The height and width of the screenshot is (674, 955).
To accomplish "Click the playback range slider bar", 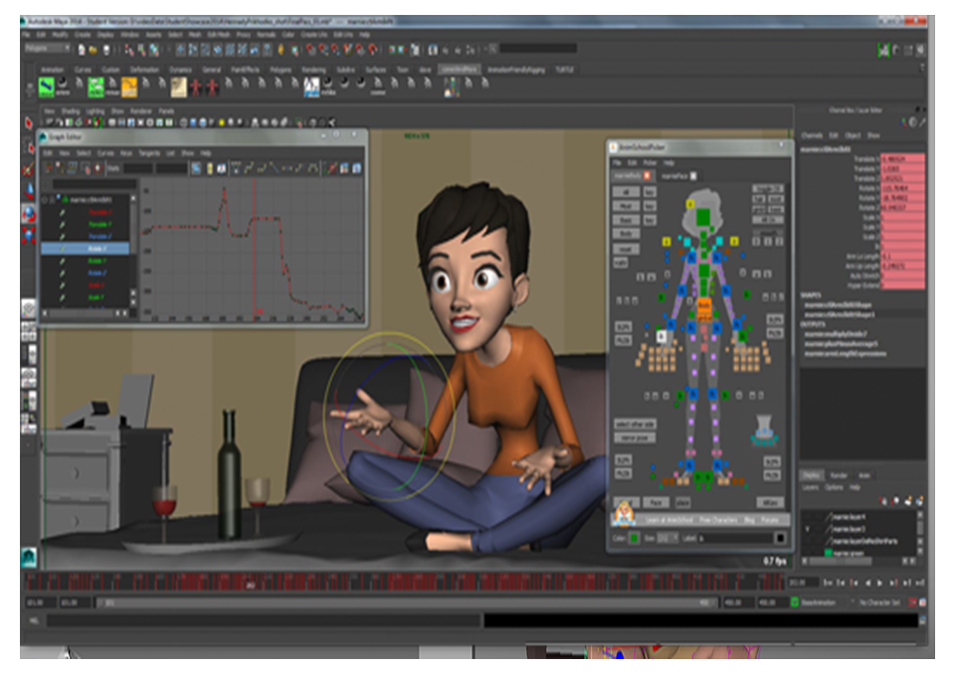I will pyautogui.click(x=407, y=602).
